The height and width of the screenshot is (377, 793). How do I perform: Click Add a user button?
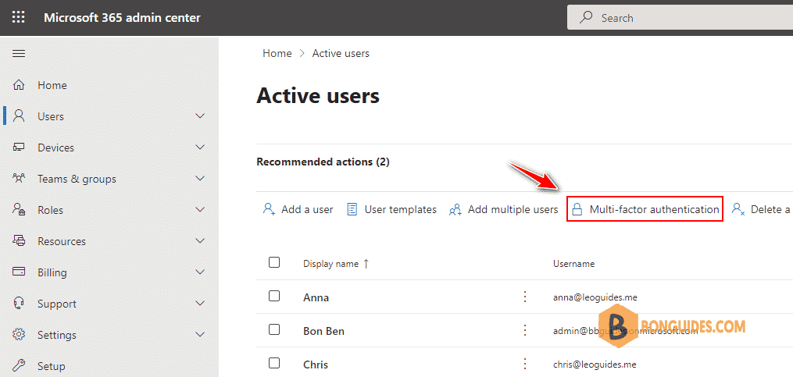(298, 209)
